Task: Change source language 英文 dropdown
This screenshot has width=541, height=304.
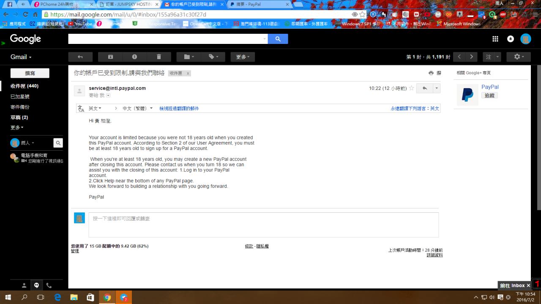Action: tap(95, 109)
